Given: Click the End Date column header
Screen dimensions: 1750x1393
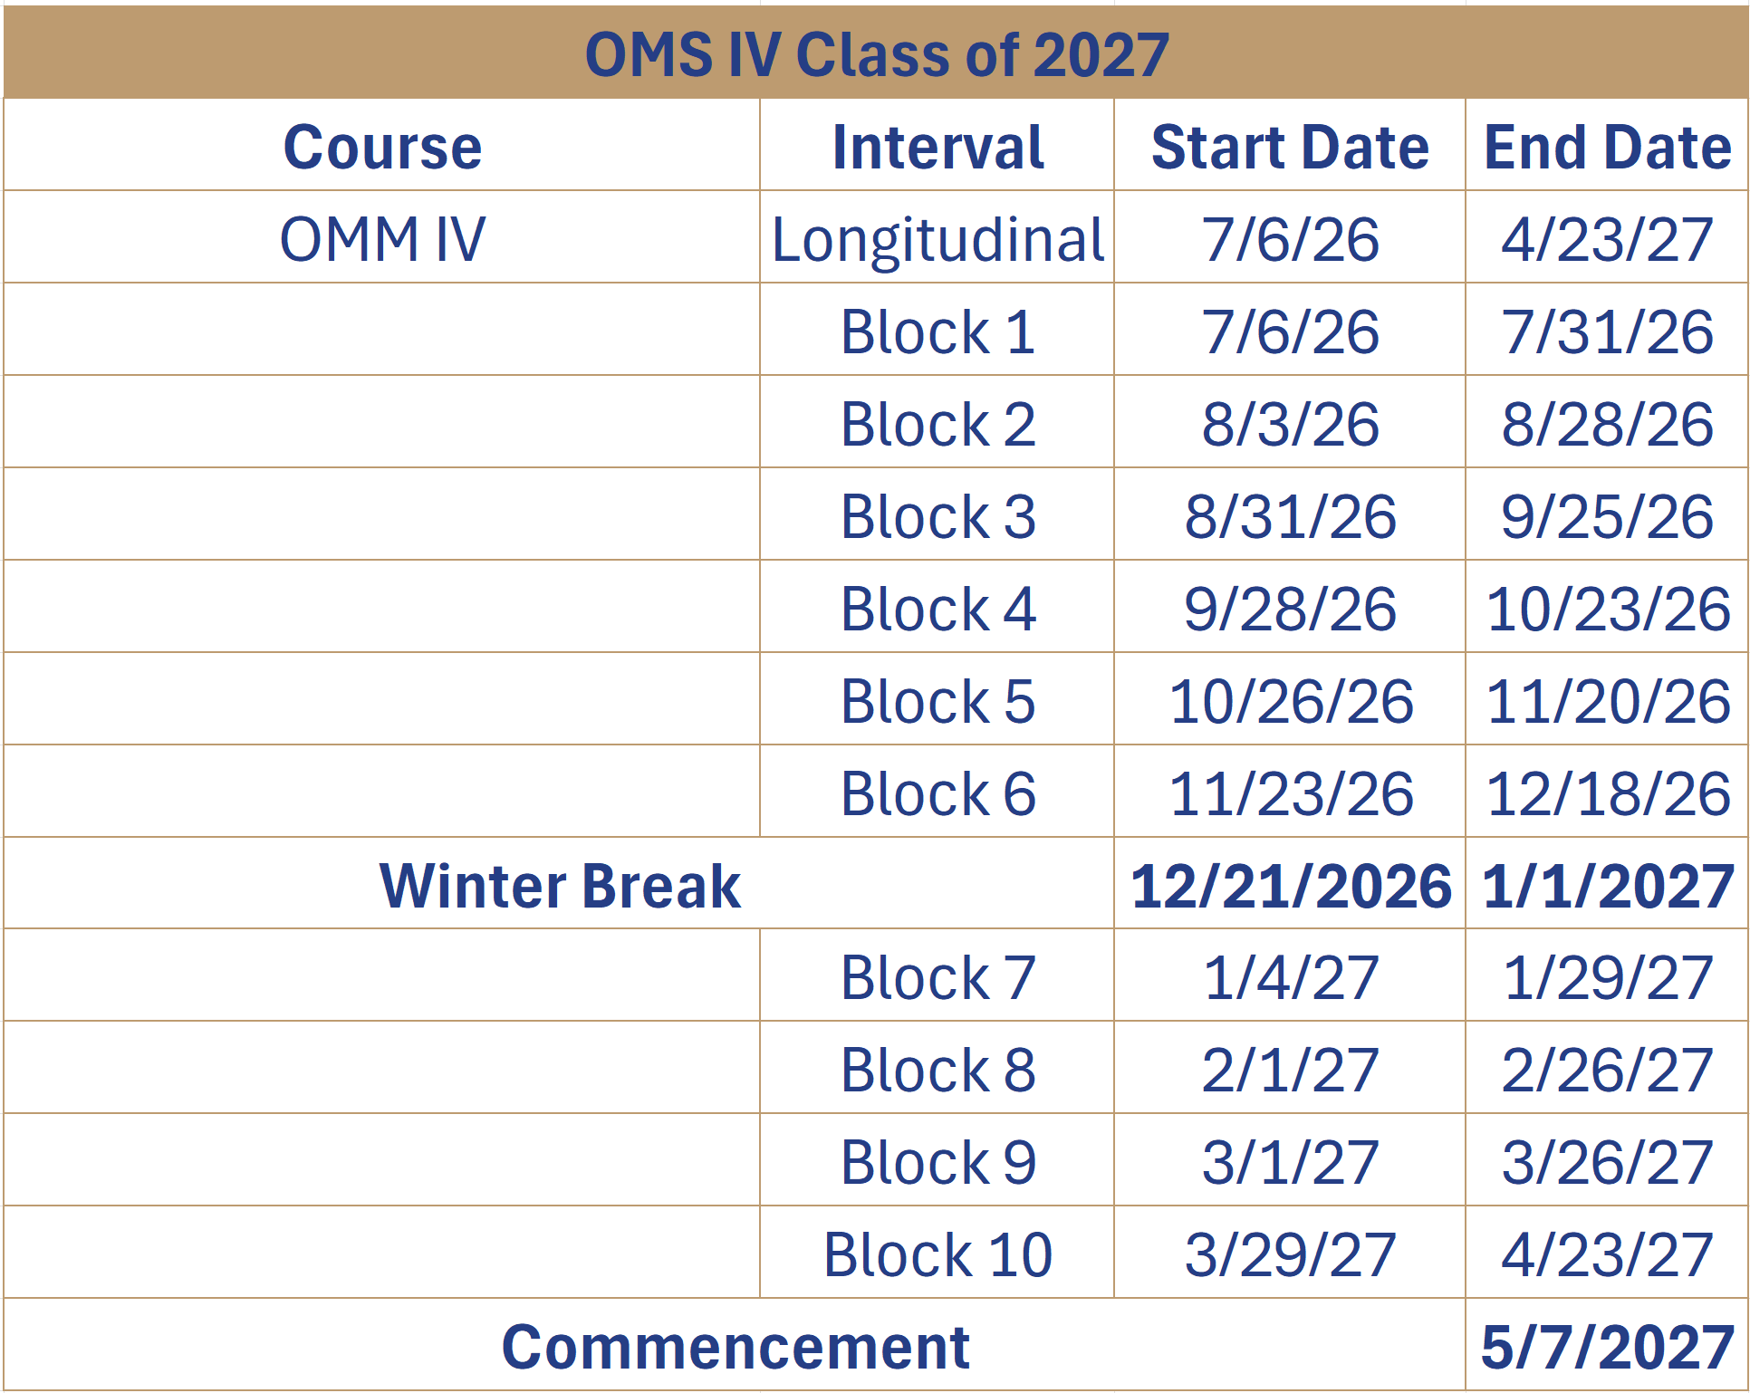Looking at the screenshot, I should point(1607,147).
